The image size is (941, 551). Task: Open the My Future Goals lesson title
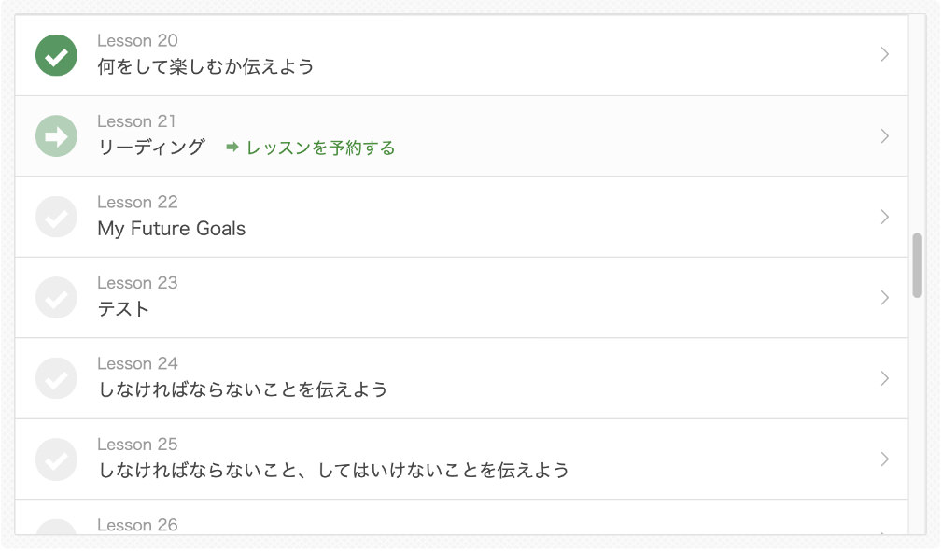click(x=172, y=229)
